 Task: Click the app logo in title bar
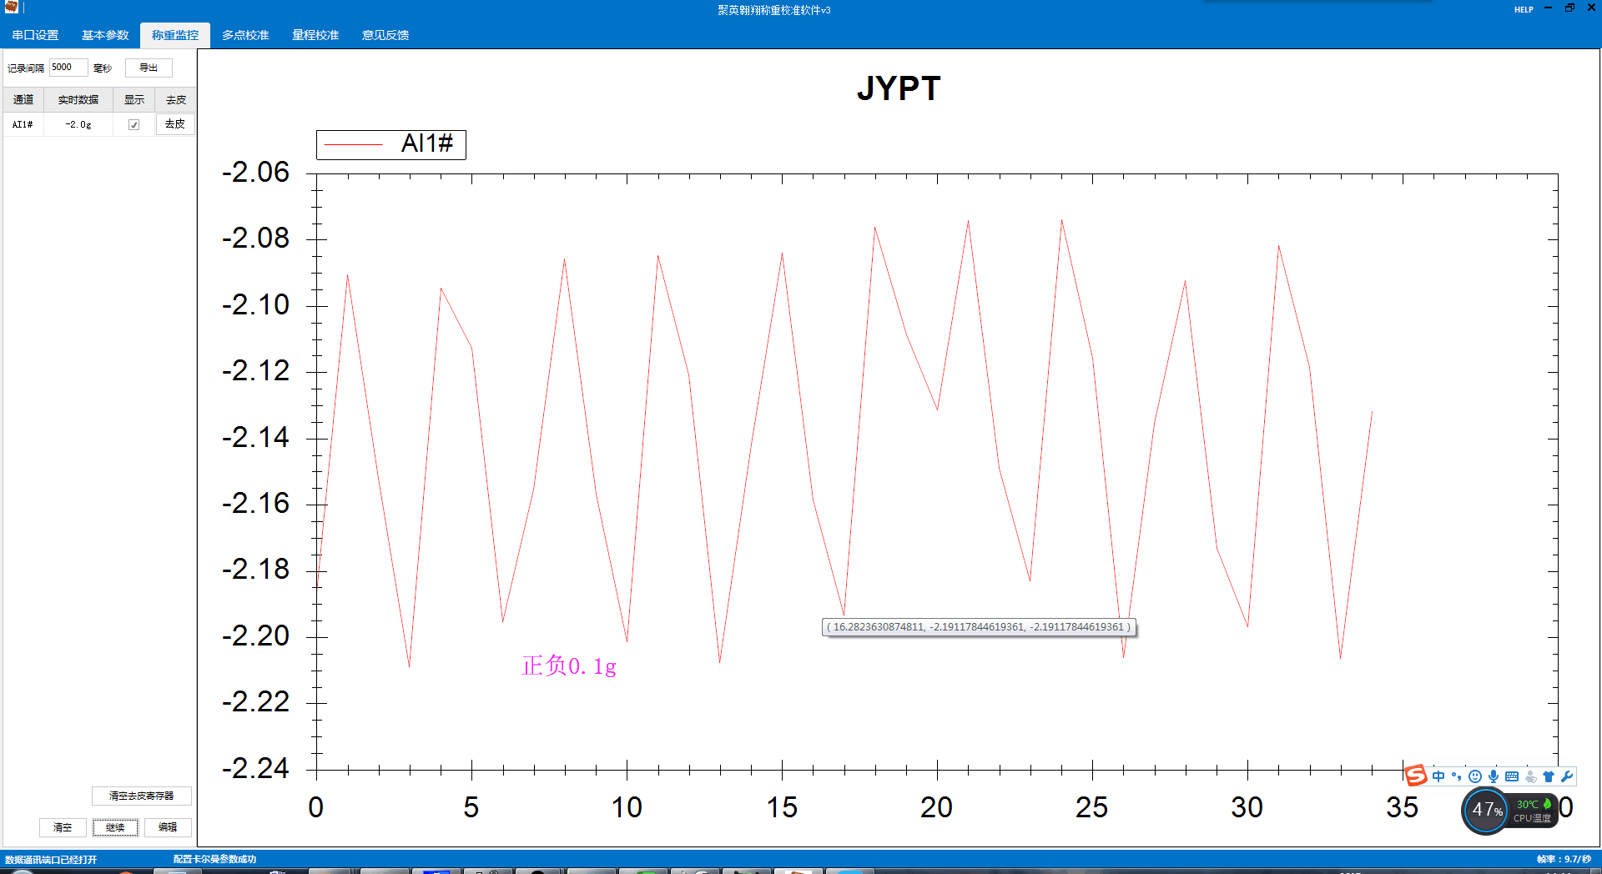click(12, 8)
